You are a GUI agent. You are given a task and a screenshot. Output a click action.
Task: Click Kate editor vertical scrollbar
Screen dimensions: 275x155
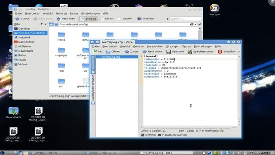[239, 90]
